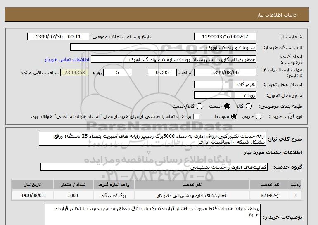Click the city field رودان
Viewport: 318px width, 225px height.
[x=225, y=95]
